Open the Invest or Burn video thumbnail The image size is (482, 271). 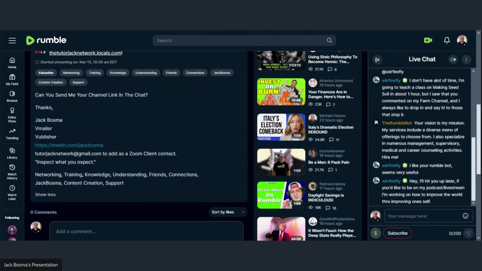coord(281,92)
